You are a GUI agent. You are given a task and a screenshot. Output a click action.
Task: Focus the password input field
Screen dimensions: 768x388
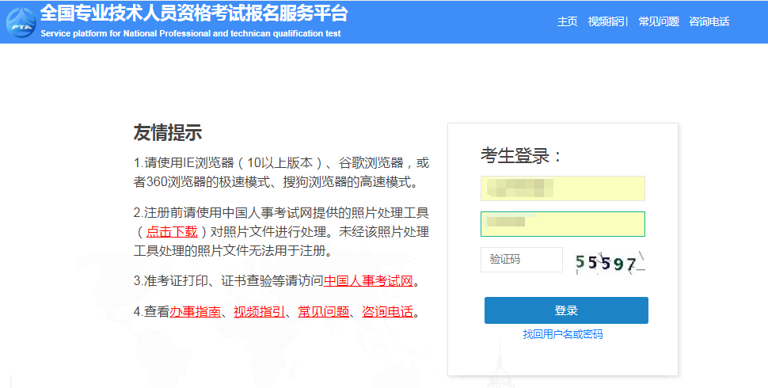(x=563, y=224)
